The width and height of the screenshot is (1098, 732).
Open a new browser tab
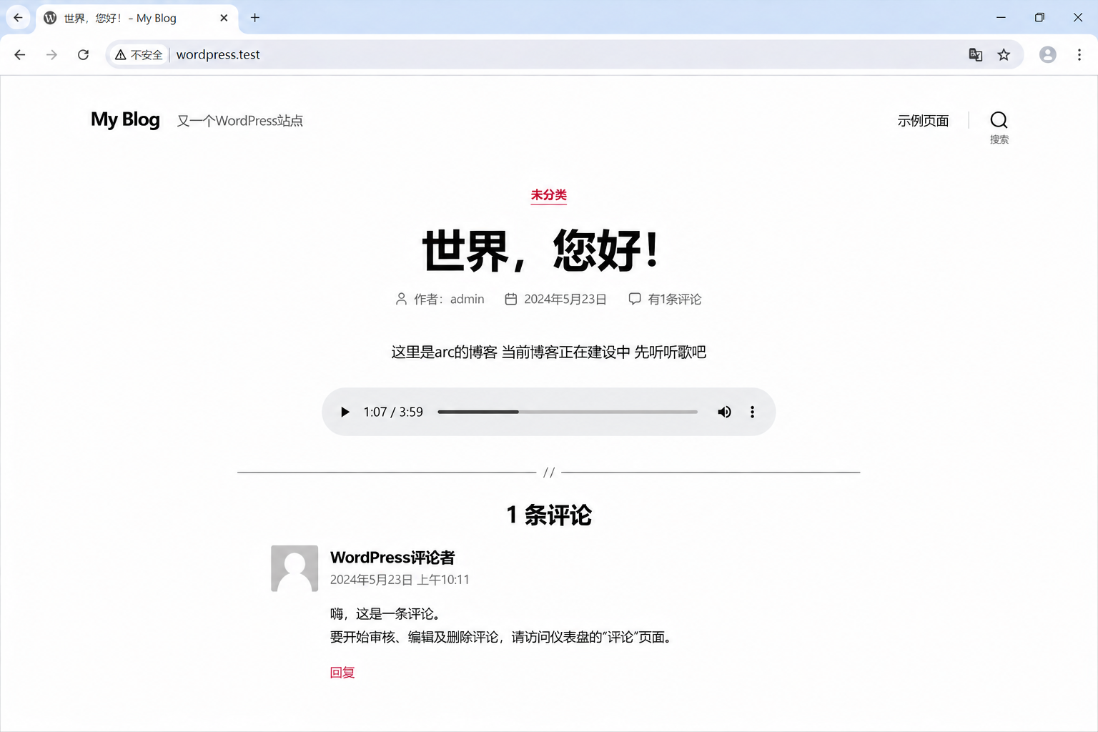[255, 18]
